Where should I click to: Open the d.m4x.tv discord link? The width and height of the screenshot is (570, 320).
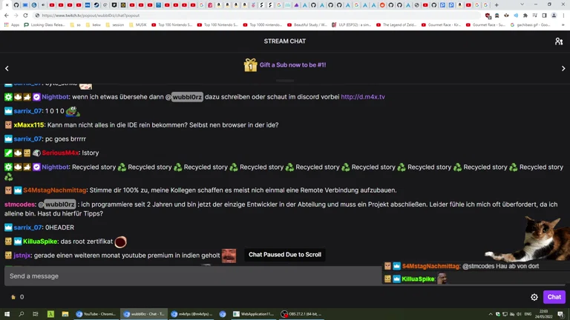point(362,97)
